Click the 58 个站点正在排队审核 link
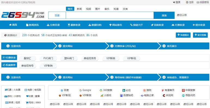Screen dimensions: 210x108 click(x=54, y=35)
